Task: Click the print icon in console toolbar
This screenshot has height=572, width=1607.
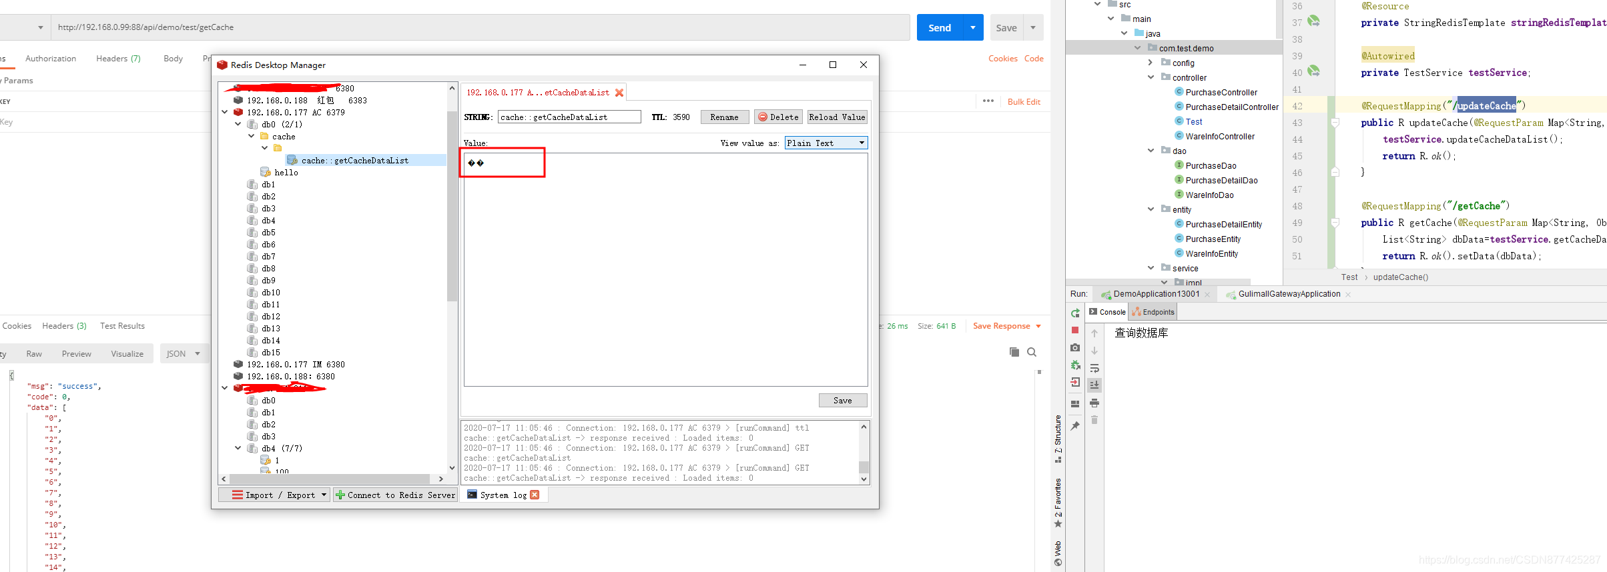Action: coord(1094,403)
